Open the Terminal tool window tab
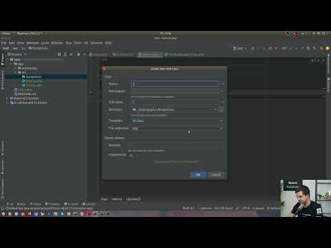 [71, 204]
